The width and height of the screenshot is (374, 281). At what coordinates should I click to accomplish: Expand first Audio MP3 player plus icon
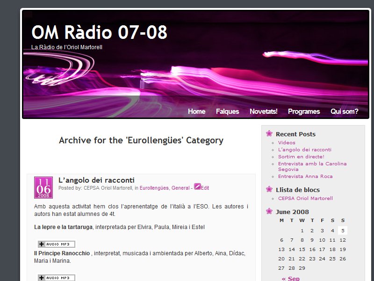[42, 244]
